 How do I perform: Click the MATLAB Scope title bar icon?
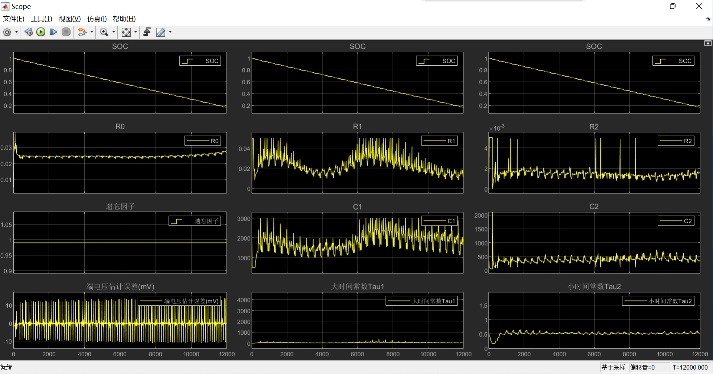click(x=5, y=6)
